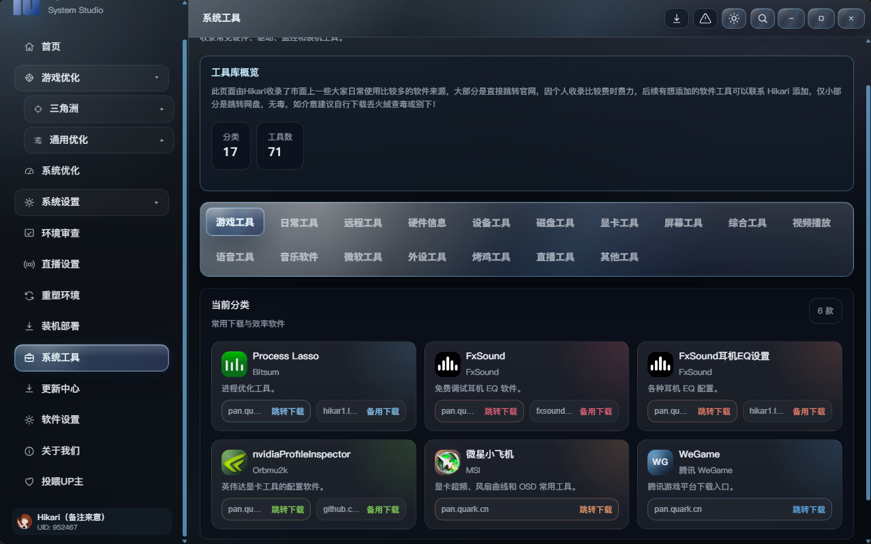Expand the 游戏优化 sidebar section
The width and height of the screenshot is (871, 544).
91,78
